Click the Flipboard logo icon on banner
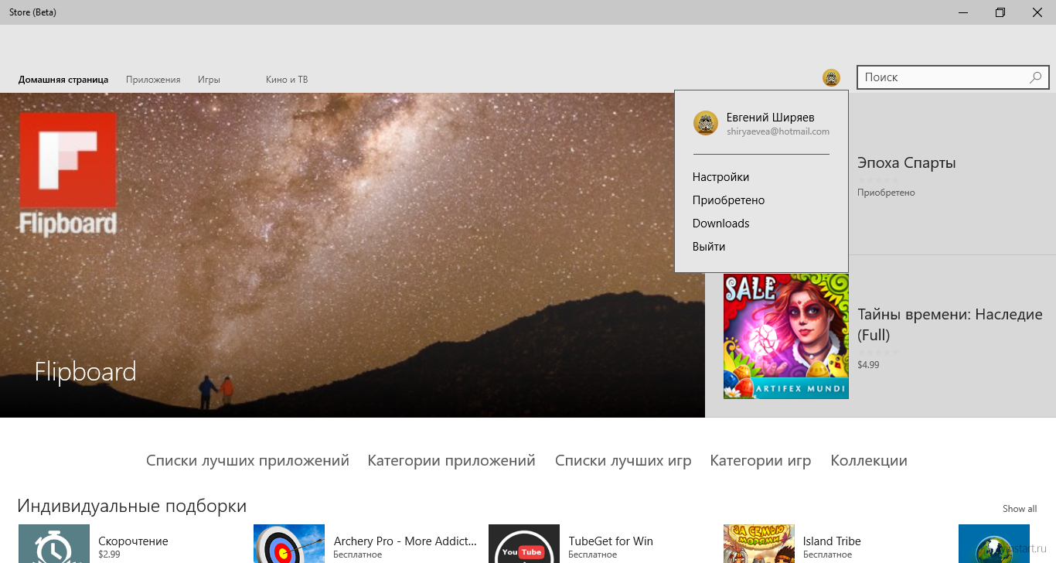Image resolution: width=1056 pixels, height=563 pixels. tap(68, 173)
